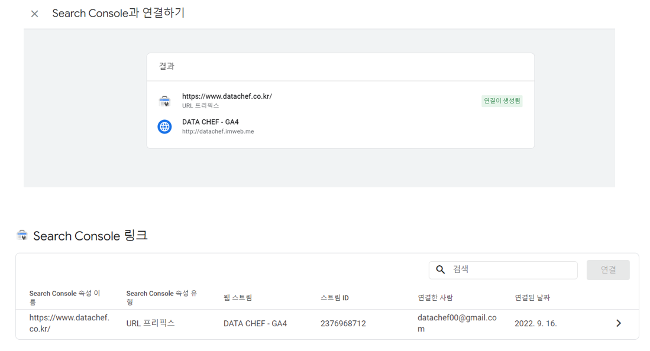Select https://www.datachef.co.kr/ in results card
Screen dimensions: 650x351
[x=227, y=96]
